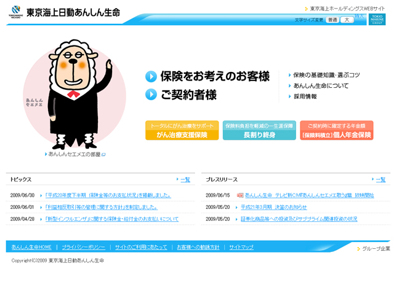
Task: Open あんしんセエメエの部屋 link
Action: tap(74, 154)
